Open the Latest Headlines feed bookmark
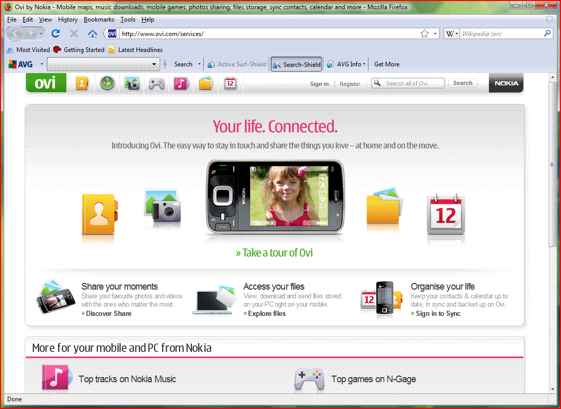The width and height of the screenshot is (561, 409). [135, 50]
